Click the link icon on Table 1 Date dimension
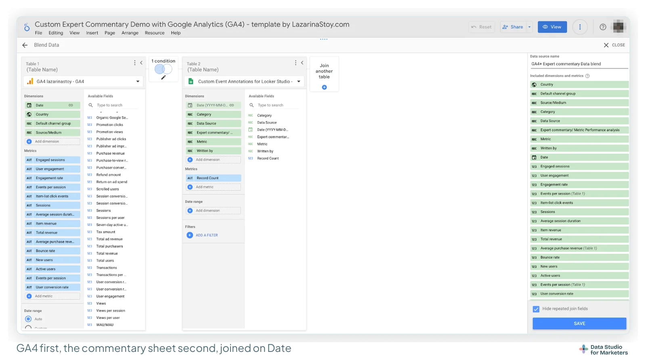This screenshot has width=646, height=364. [x=71, y=105]
